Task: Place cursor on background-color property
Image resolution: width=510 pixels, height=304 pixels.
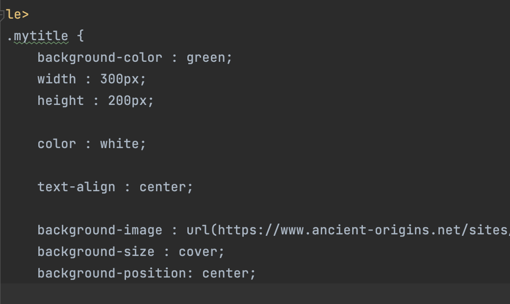Action: [x=100, y=57]
